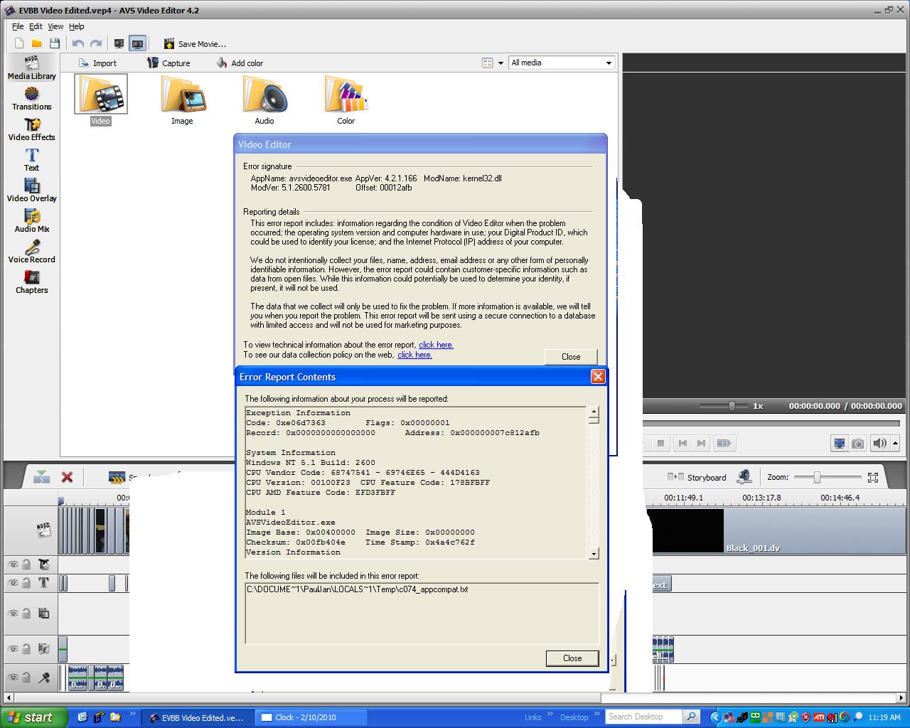The width and height of the screenshot is (910, 728).
Task: Open the Transitions panel
Action: coord(31,99)
